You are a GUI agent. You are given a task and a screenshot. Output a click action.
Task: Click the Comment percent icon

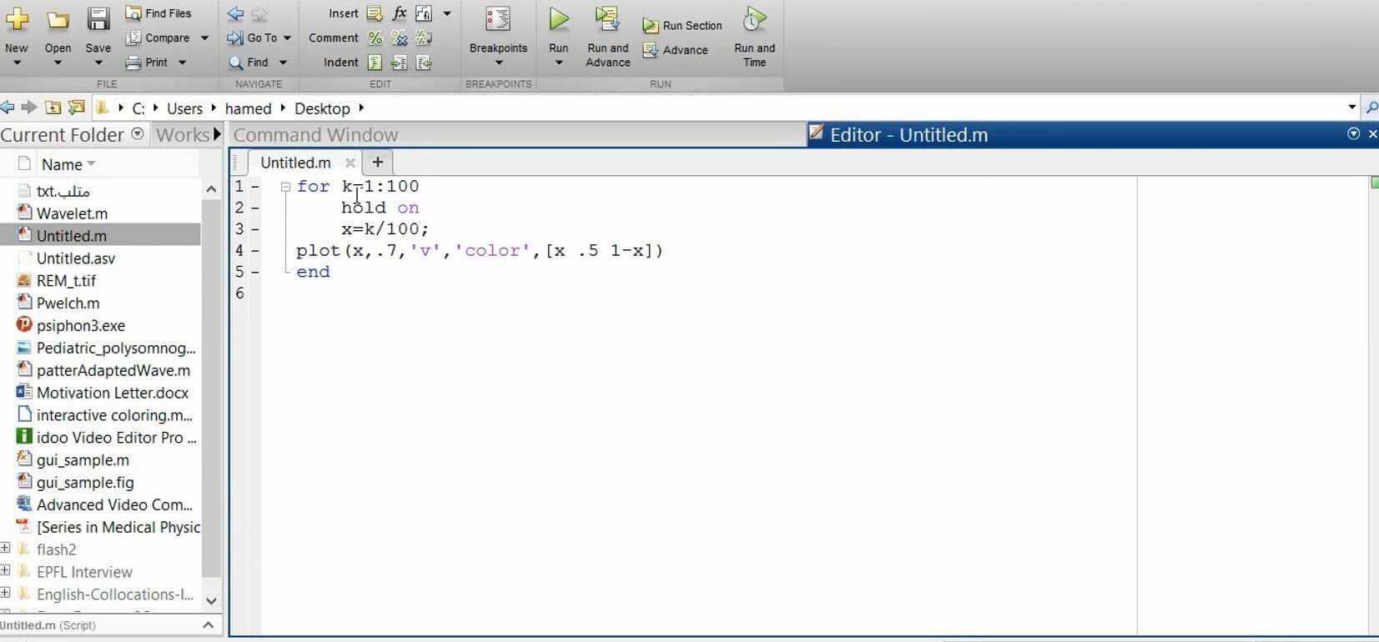tap(375, 38)
